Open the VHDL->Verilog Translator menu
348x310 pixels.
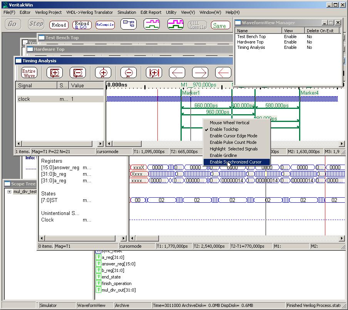pos(89,12)
